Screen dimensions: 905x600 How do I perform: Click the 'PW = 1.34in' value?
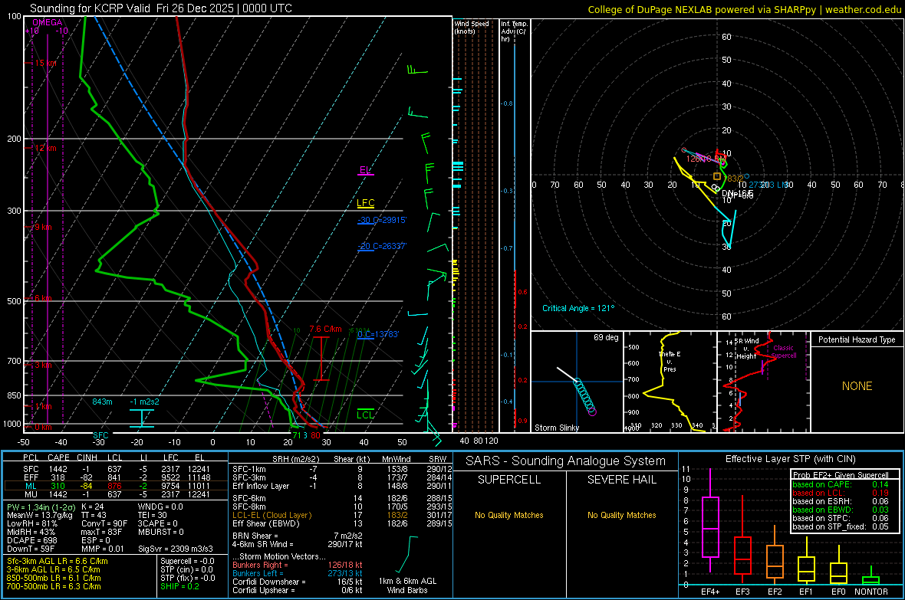coord(39,507)
